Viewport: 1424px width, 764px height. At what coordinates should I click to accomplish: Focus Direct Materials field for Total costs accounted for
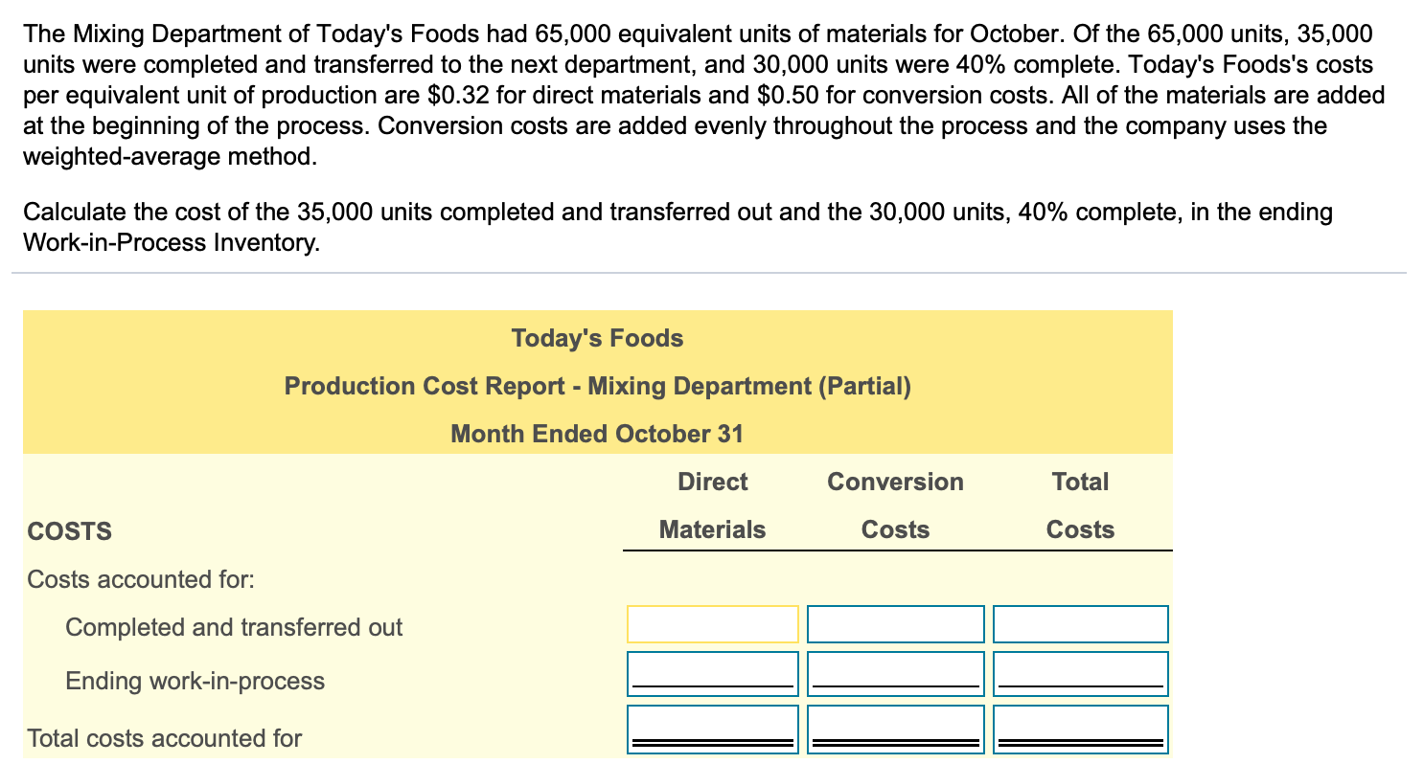coord(713,730)
